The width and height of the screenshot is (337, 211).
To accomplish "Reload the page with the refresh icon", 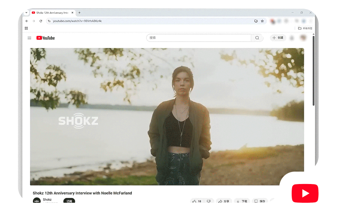I will [x=41, y=21].
